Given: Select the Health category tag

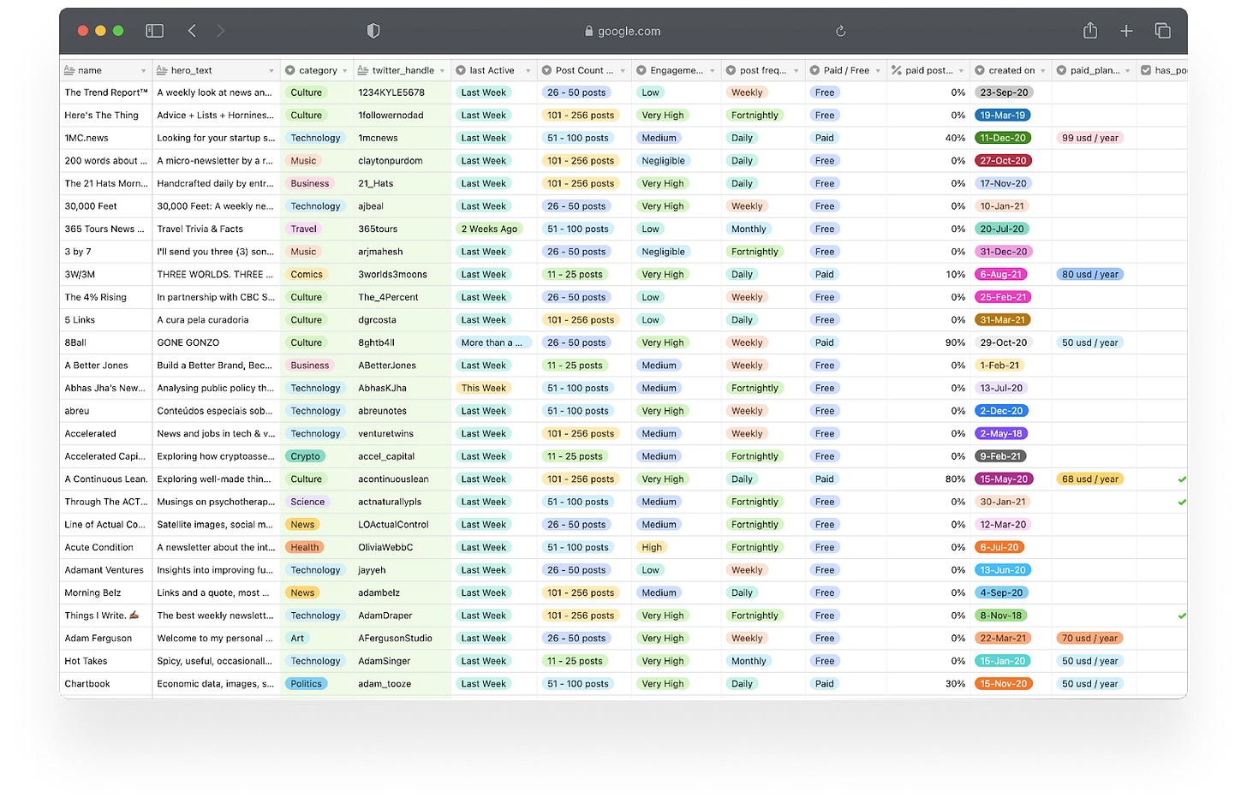Looking at the screenshot, I should click(x=304, y=547).
